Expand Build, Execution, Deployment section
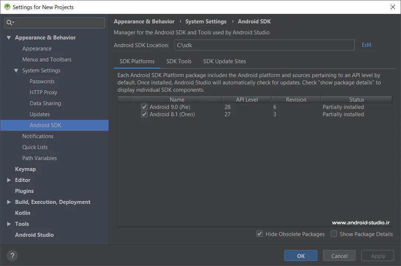This screenshot has height=266, width=401. pyautogui.click(x=9, y=202)
